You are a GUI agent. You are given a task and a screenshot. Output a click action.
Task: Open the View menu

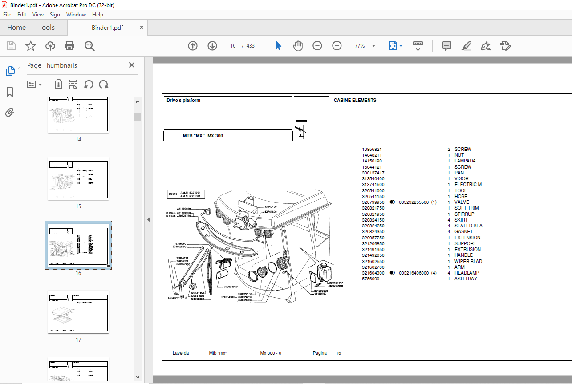click(38, 15)
